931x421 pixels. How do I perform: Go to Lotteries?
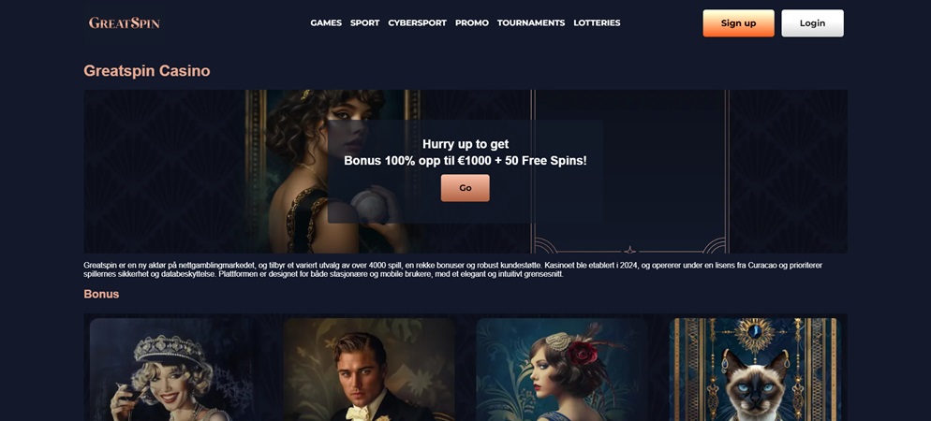coord(597,23)
